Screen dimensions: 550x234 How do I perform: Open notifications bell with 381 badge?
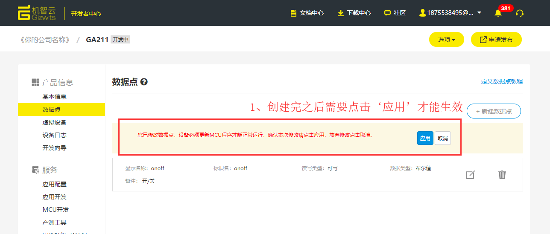coord(498,13)
